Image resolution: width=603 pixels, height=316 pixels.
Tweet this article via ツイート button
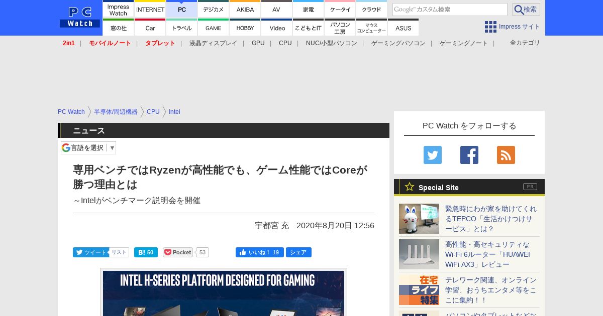click(x=90, y=252)
